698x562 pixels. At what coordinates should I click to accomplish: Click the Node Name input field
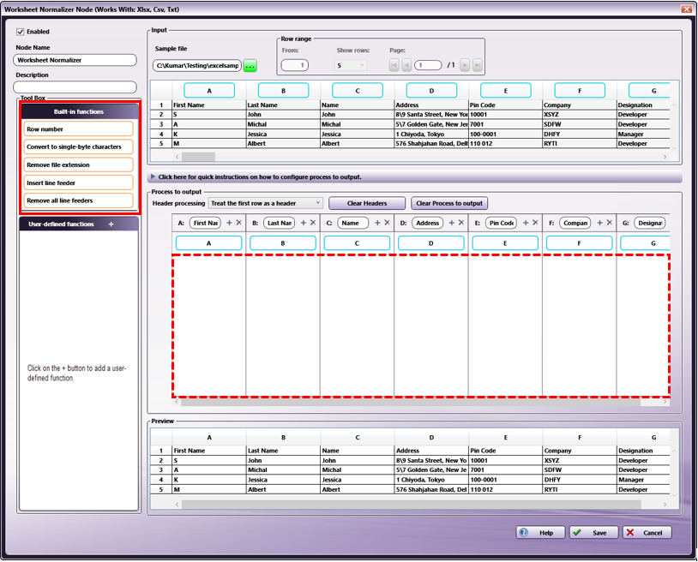coord(75,60)
